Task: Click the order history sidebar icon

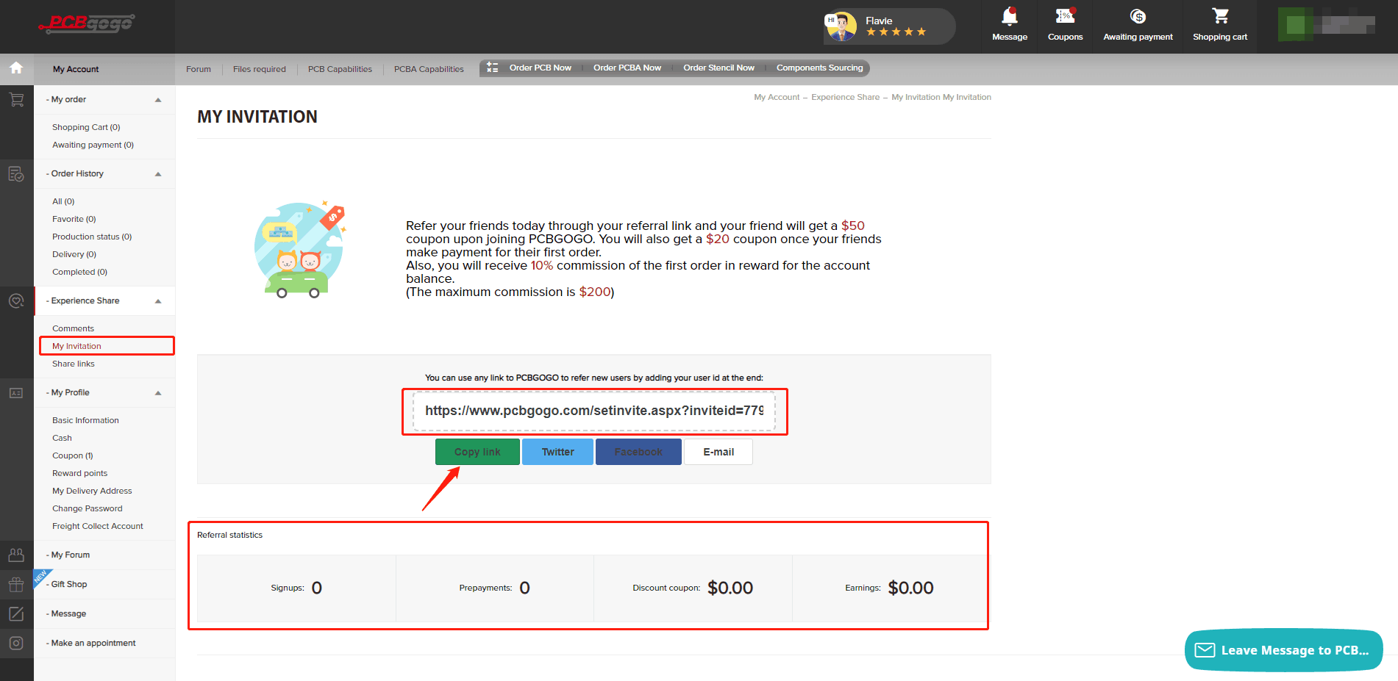Action: 16,174
